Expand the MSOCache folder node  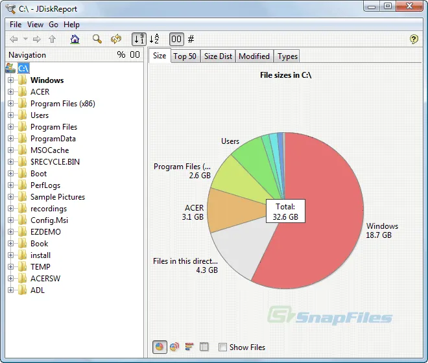pos(10,150)
